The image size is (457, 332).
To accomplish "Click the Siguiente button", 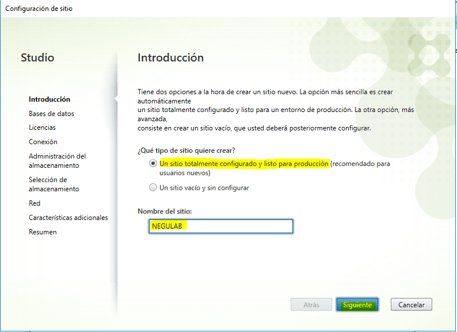I will click(x=357, y=304).
